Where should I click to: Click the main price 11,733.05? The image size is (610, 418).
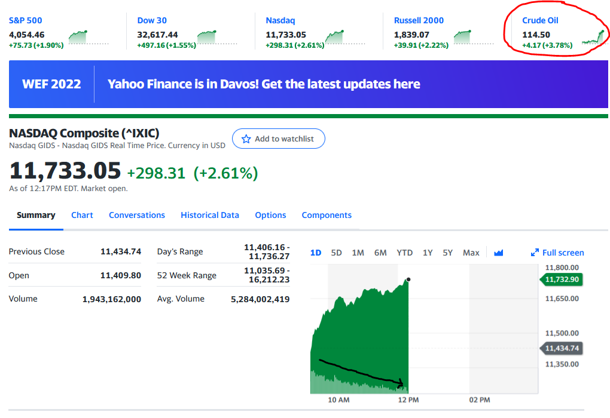65,171
